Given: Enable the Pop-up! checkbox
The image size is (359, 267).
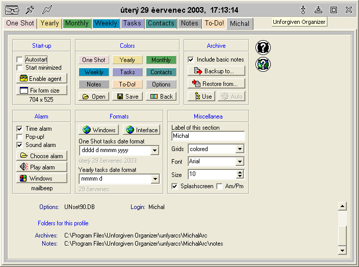Looking at the screenshot, I should click(x=19, y=137).
